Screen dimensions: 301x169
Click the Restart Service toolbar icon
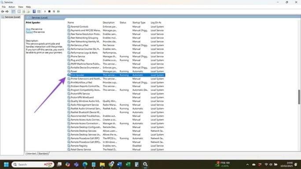click(59, 11)
